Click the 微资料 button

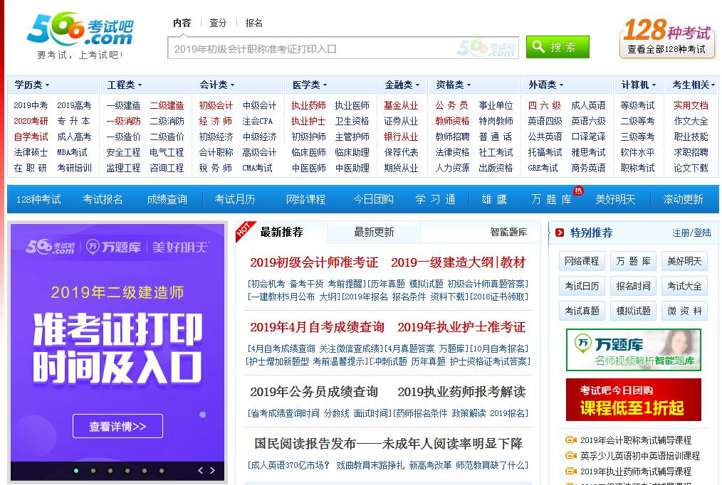tap(685, 311)
